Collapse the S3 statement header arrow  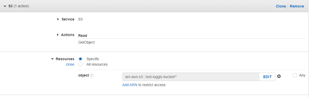(5, 6)
